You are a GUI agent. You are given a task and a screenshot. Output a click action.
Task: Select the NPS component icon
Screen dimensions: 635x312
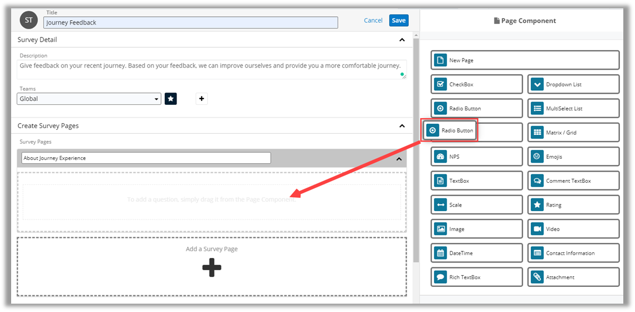441,157
